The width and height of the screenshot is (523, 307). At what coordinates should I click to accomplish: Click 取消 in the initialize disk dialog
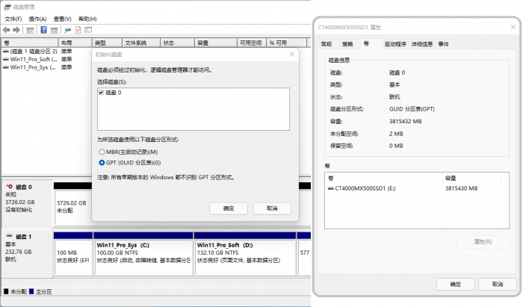[272, 208]
